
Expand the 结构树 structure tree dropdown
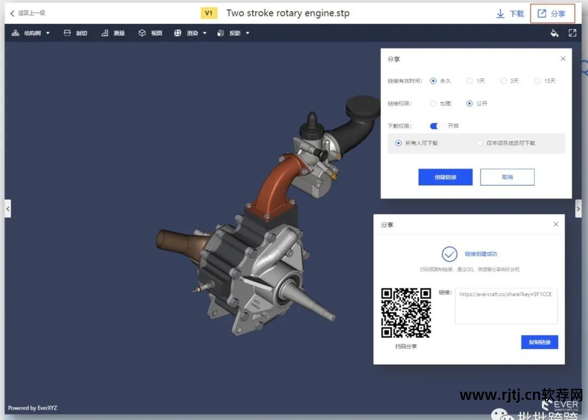31,33
